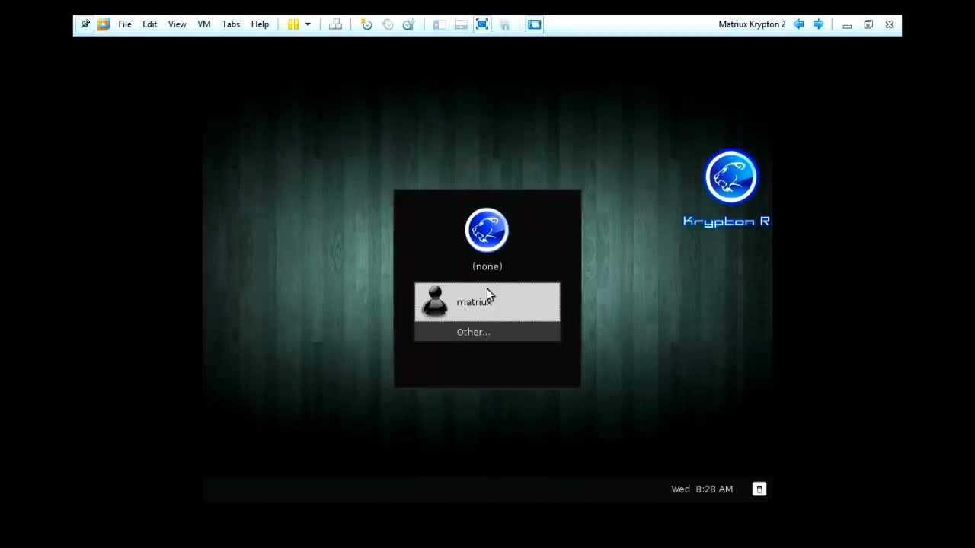The height and width of the screenshot is (548, 975).
Task: Take a snapshot of the virtual machine
Action: [366, 24]
